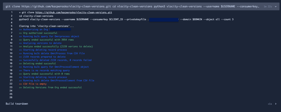The width and height of the screenshot is (281, 112).
Task: Select 'Starting deleting record process' on line 20
Action: [x=43, y=77]
